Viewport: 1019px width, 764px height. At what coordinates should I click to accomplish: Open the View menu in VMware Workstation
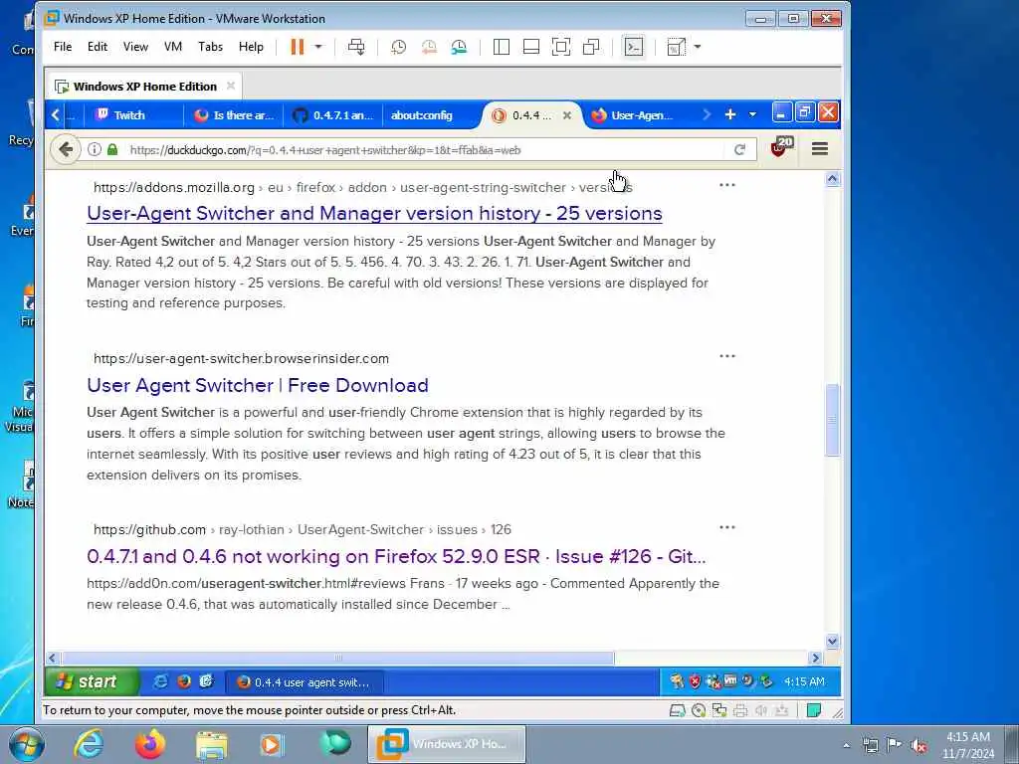[x=135, y=47]
